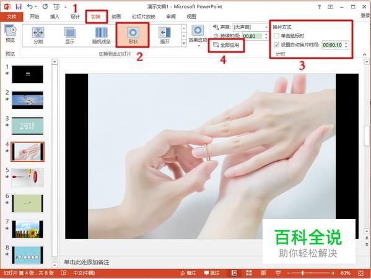The height and width of the screenshot is (279, 371).
Task: Switch to Normal view icon
Action: click(x=234, y=273)
